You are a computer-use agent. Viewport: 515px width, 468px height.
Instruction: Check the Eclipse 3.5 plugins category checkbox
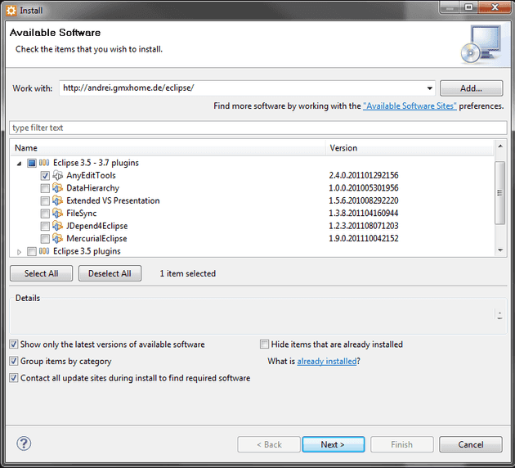click(32, 251)
